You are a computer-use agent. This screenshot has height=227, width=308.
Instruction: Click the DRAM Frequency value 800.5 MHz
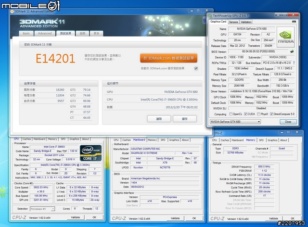pos(264,166)
